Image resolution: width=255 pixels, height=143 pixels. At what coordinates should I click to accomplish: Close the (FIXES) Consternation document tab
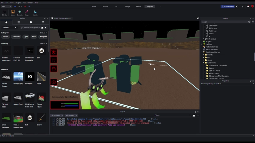click(x=70, y=18)
